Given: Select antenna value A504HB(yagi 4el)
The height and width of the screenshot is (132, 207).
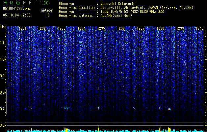Looking at the screenshot, I should 116,16.
